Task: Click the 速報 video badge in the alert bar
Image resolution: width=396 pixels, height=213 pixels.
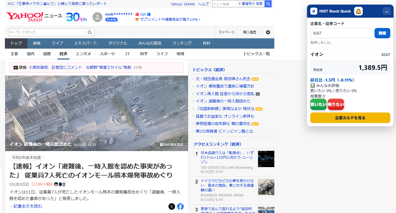Action: click(20, 68)
